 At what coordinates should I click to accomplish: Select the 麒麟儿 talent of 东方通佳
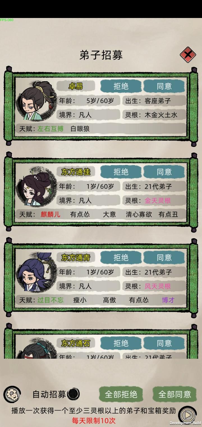tap(50, 214)
